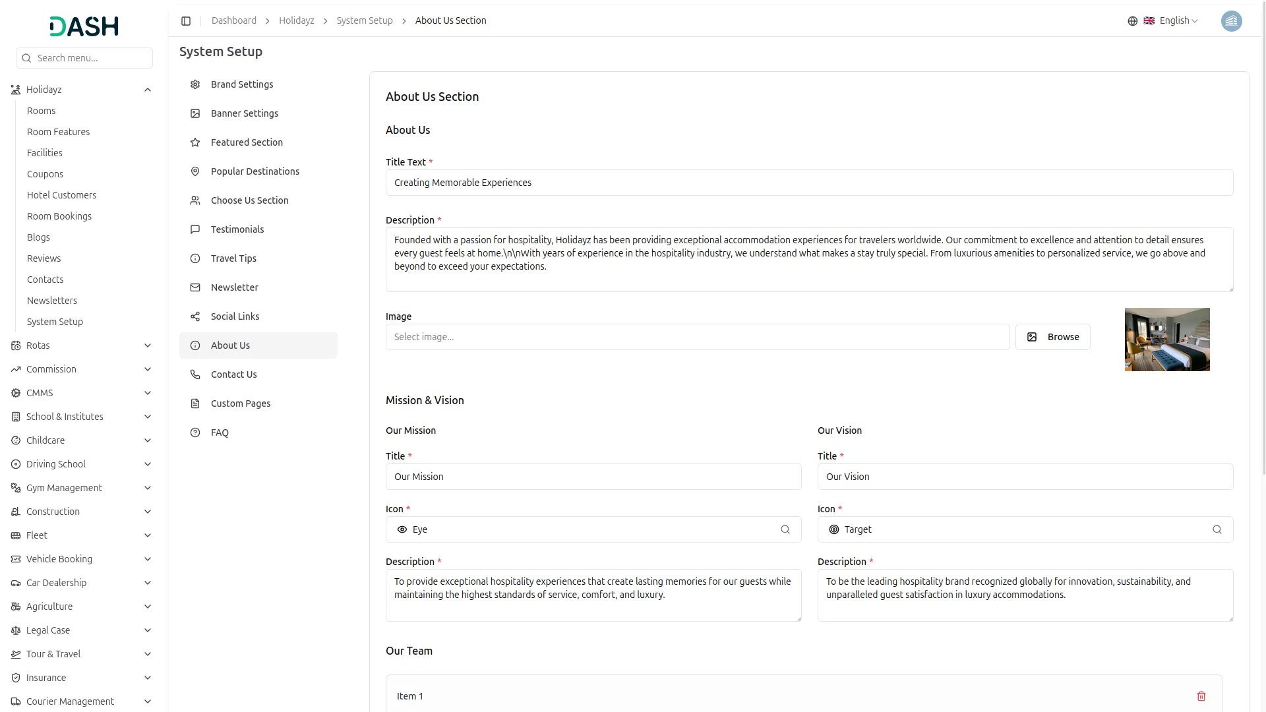Click the user avatar icon top right

coord(1231,21)
